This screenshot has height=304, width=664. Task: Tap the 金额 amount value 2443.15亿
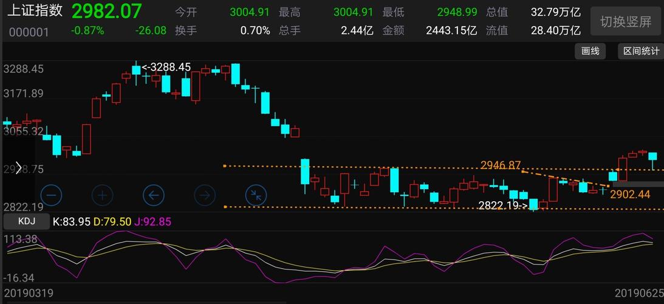[x=451, y=30]
